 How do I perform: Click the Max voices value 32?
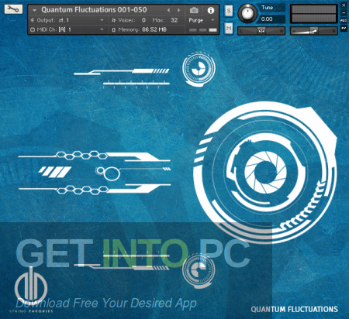tap(174, 20)
